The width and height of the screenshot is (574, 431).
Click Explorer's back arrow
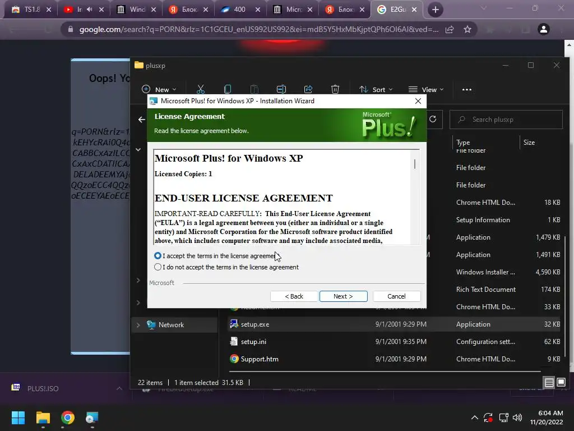tap(142, 120)
